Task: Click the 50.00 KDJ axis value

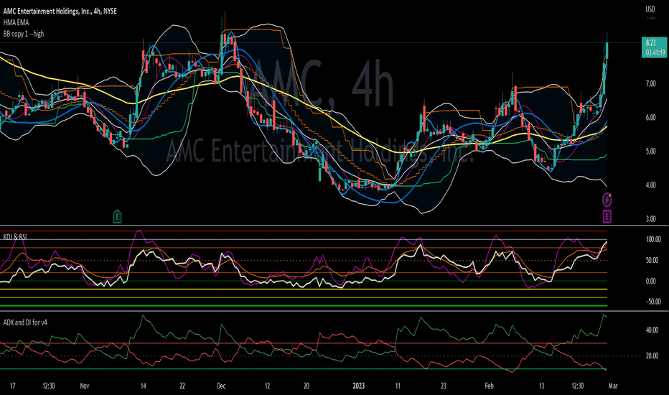Action: click(652, 260)
